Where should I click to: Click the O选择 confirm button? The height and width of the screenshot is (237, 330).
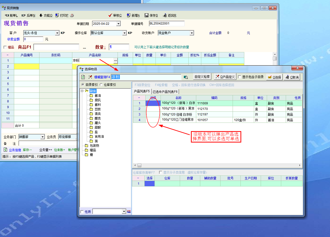tap(275, 77)
